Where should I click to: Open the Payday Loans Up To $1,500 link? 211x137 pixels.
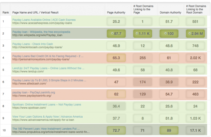tap(49, 80)
